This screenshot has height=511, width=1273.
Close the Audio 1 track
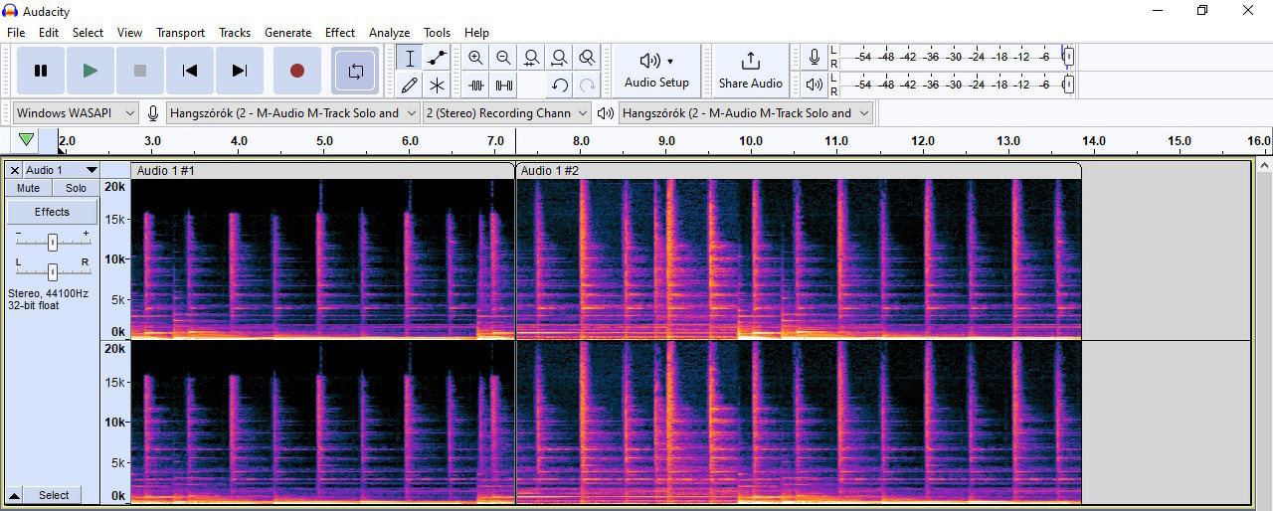point(14,170)
